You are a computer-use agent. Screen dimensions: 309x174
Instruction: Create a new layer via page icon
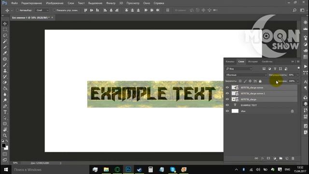pyautogui.click(x=287, y=158)
